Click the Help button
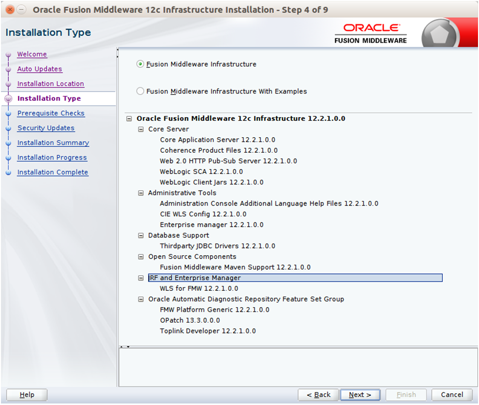This screenshot has height=405, width=479. coord(27,395)
